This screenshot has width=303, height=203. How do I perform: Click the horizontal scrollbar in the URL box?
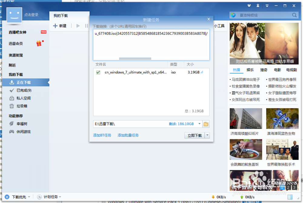click(135, 58)
